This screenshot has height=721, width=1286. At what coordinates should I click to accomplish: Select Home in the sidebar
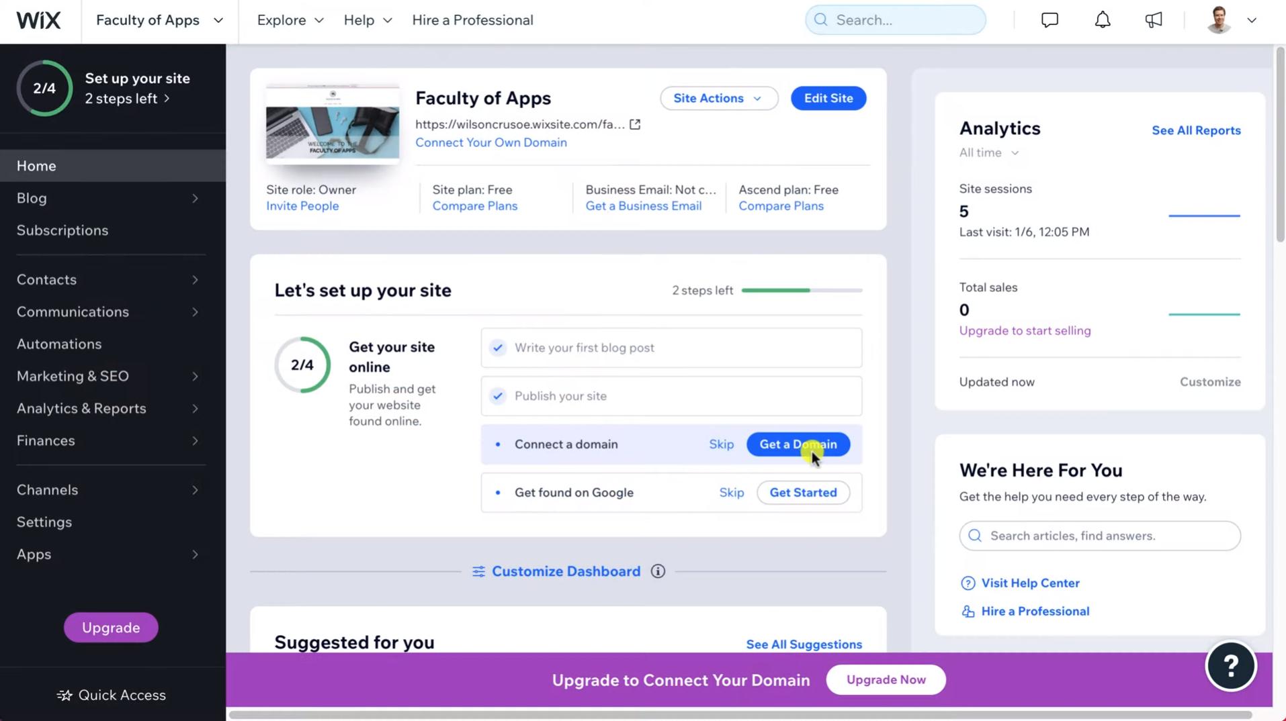[x=36, y=165]
